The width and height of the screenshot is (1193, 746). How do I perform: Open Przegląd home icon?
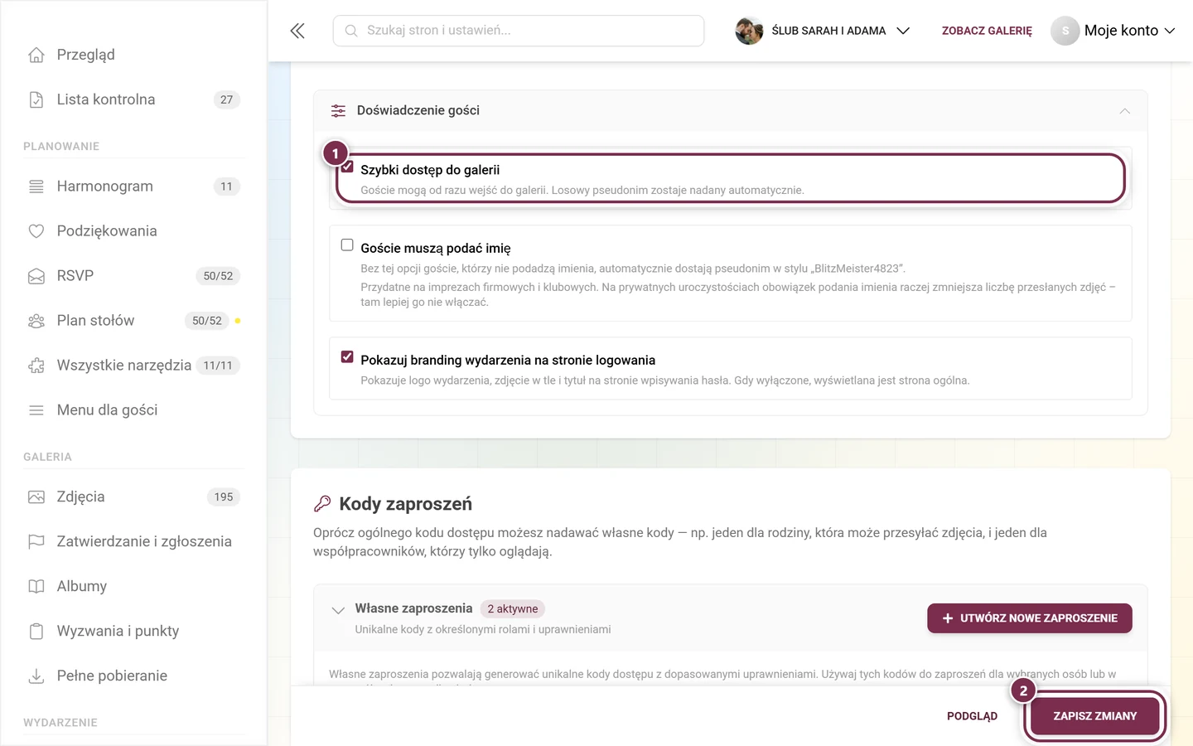pos(36,55)
